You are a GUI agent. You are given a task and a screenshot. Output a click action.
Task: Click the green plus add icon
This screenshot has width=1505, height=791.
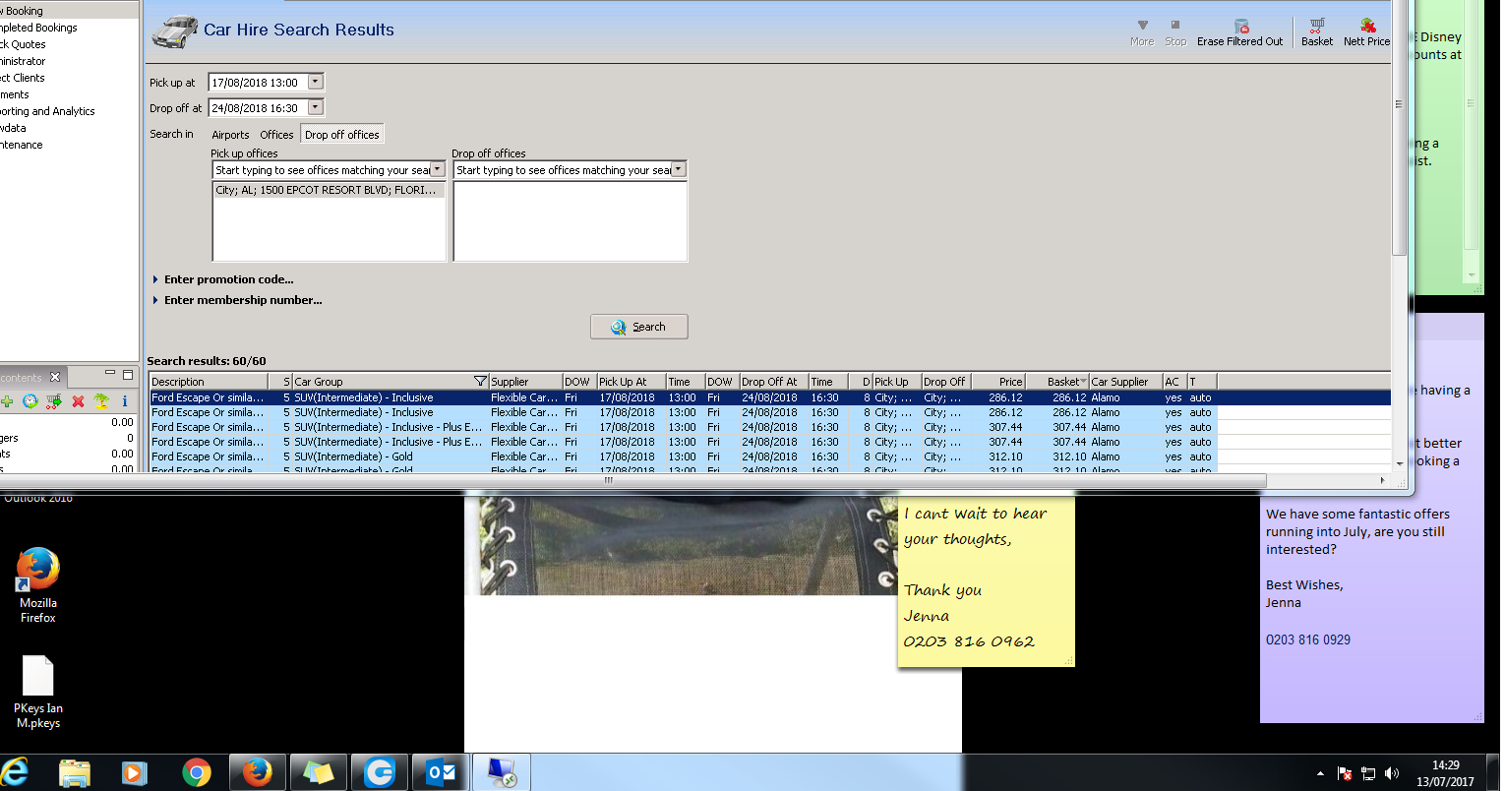[x=7, y=401]
